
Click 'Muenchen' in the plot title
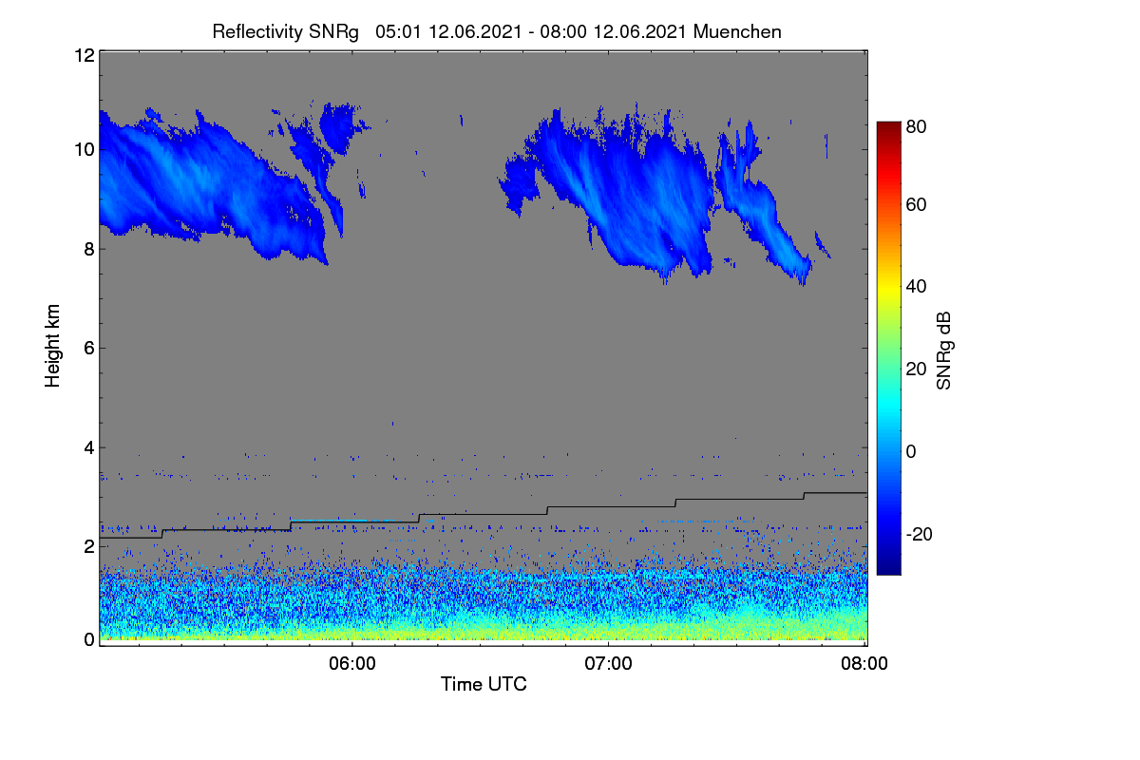pos(737,31)
